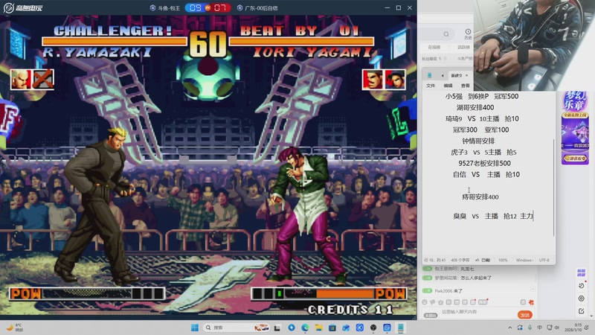The width and height of the screenshot is (595, 335).
Task: Click the moon icon in right sidebar
Action: pos(582,285)
